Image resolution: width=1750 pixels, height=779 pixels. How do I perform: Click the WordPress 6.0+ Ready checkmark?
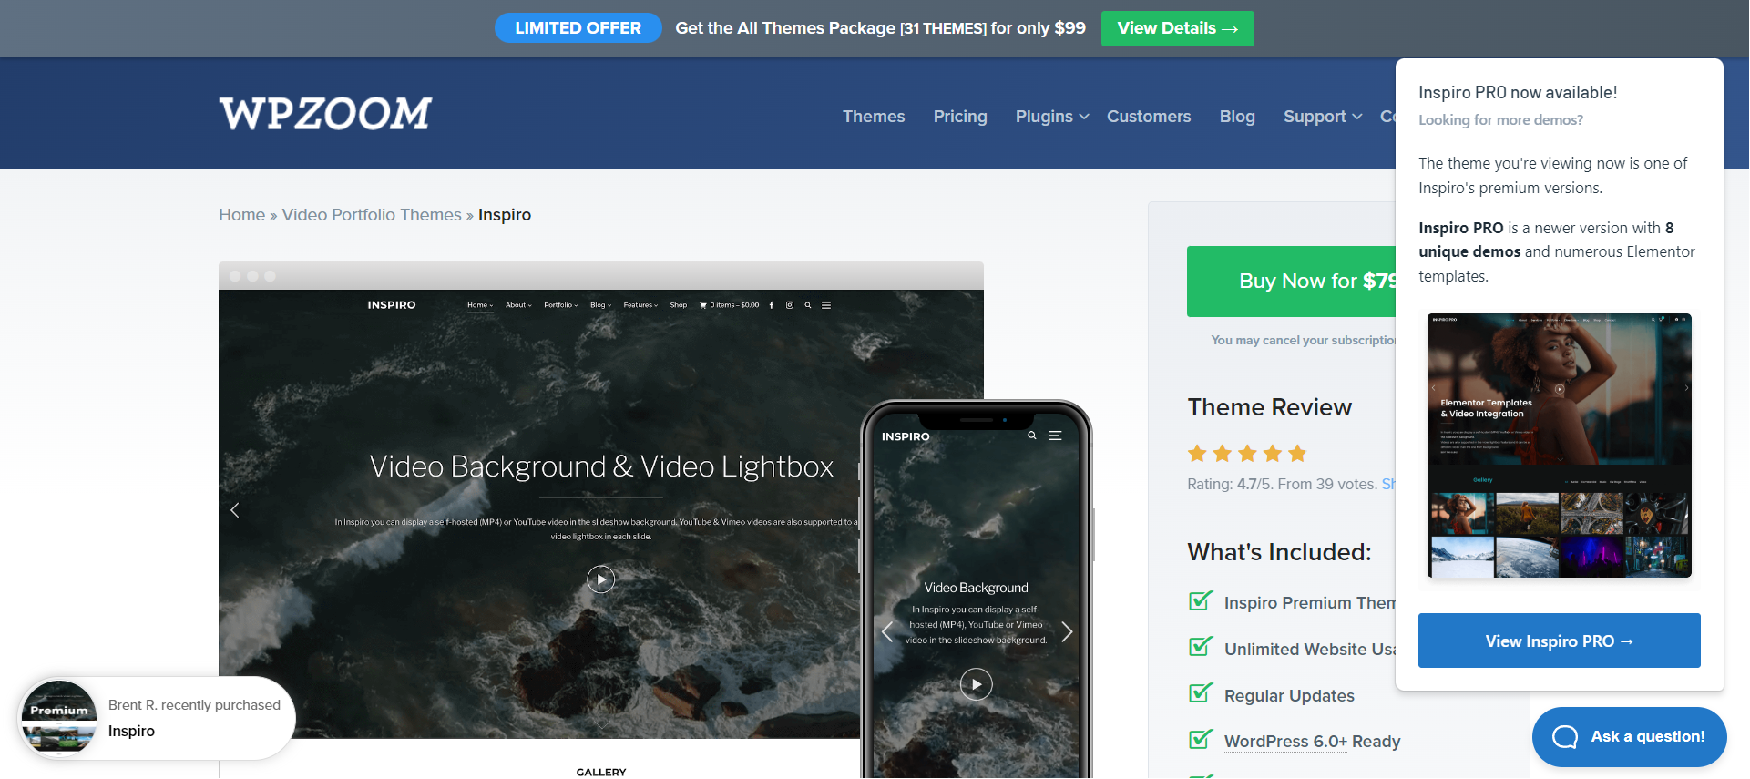[x=1201, y=740]
